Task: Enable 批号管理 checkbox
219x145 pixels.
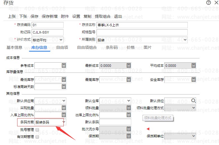Action: [x=37, y=130]
